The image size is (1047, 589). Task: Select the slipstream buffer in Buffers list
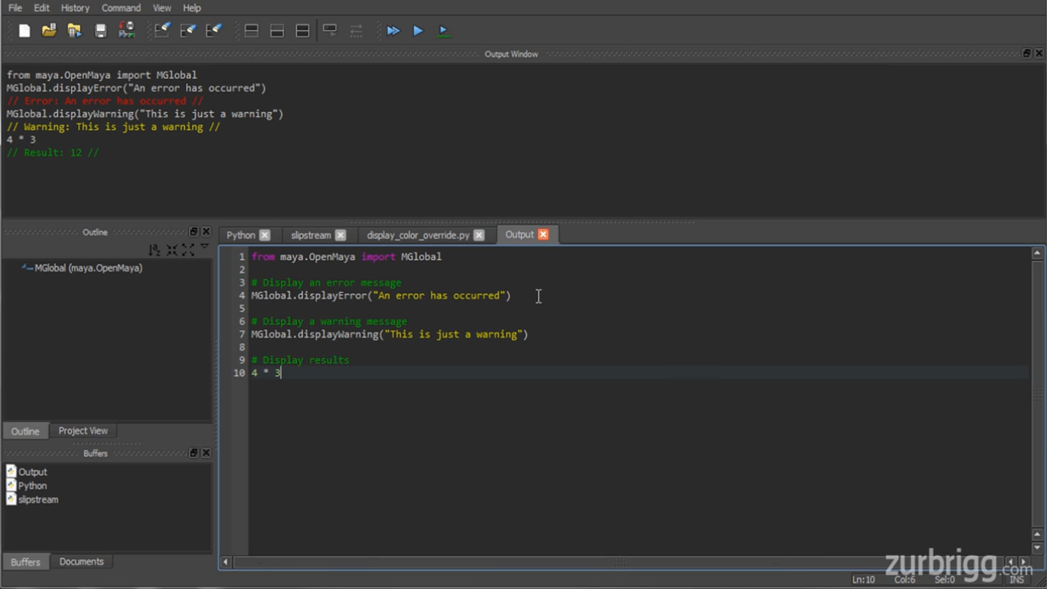click(x=38, y=500)
